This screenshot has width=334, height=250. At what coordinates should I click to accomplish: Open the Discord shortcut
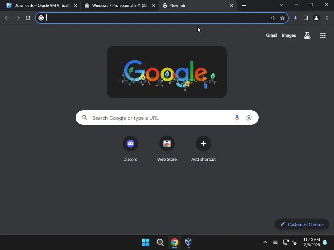pyautogui.click(x=130, y=149)
